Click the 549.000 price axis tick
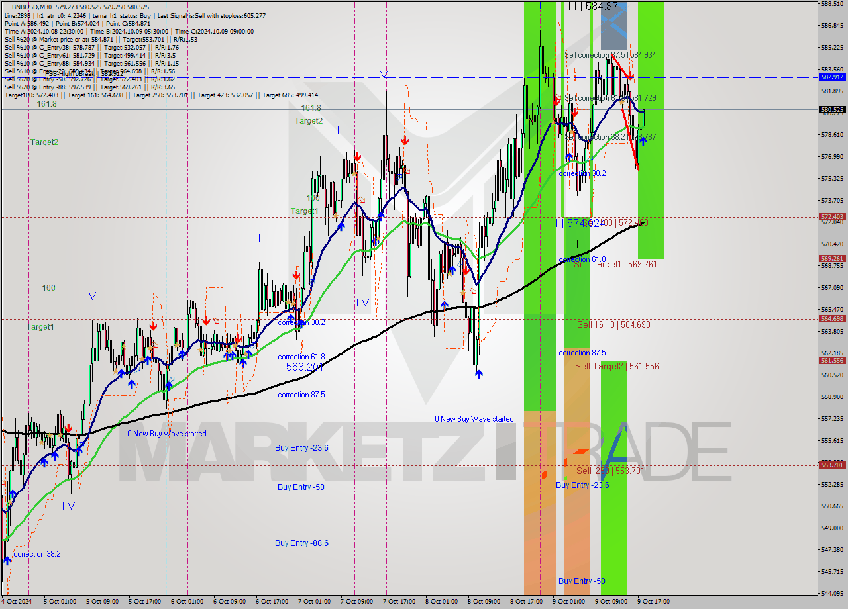This screenshot has height=609, width=848. (832, 528)
